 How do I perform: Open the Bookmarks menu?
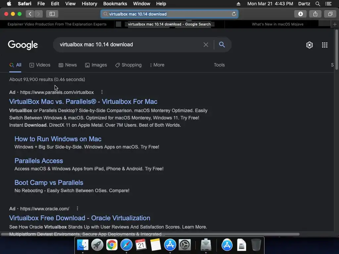(115, 4)
